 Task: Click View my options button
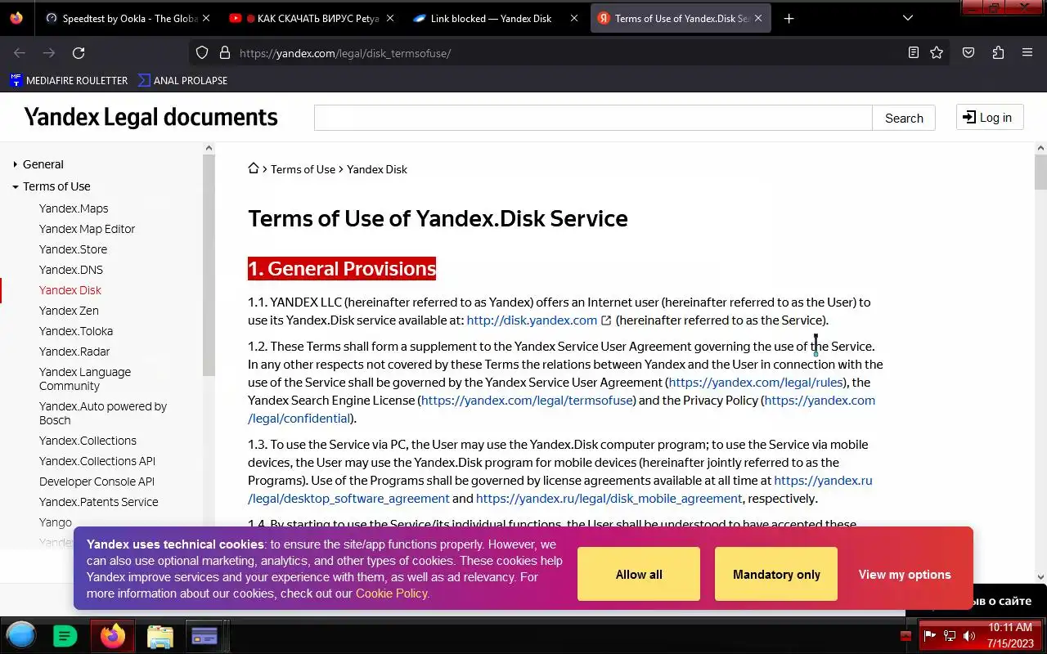tap(905, 575)
